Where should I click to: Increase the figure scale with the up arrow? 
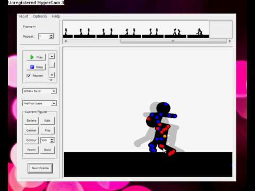(x=52, y=139)
